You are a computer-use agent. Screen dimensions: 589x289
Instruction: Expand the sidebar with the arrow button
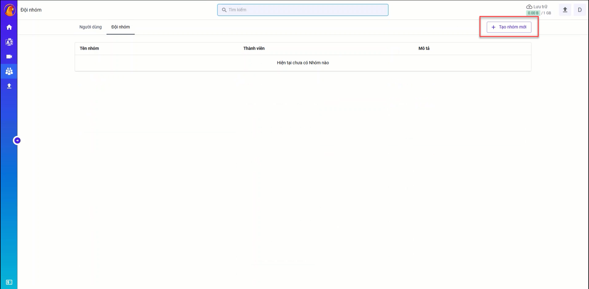coord(17,141)
